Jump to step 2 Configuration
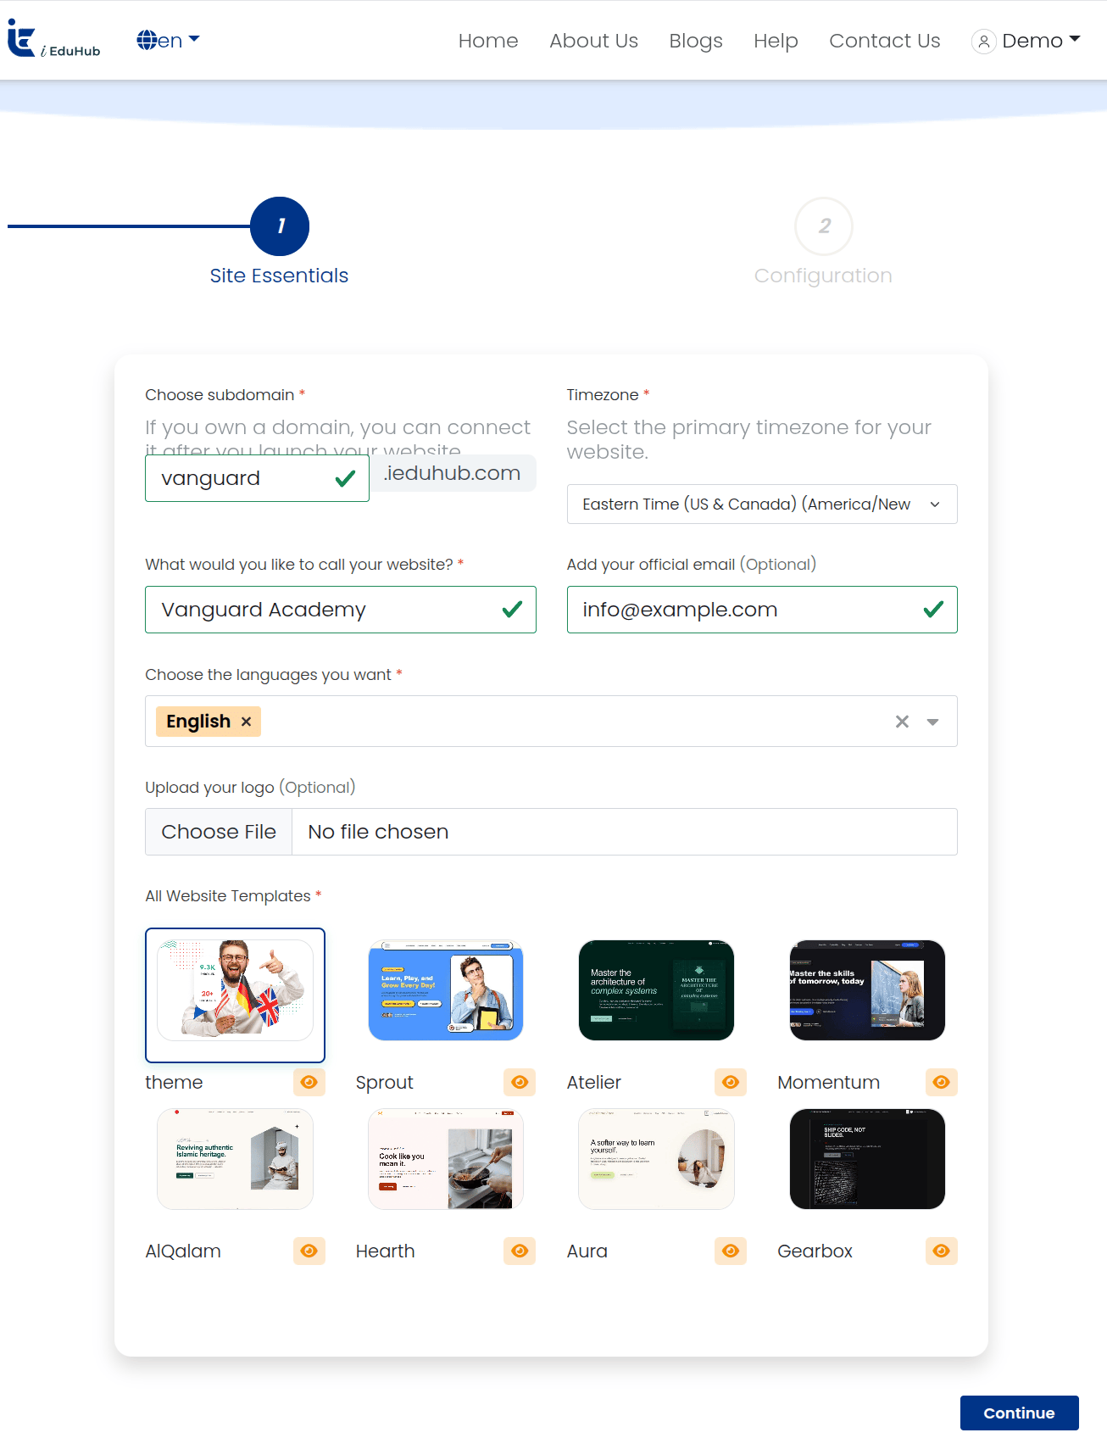Screen dimensions: 1107x1438 tap(823, 226)
